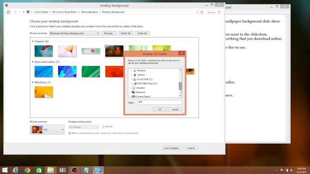Click the Search box in Desktop Background window

214,12
